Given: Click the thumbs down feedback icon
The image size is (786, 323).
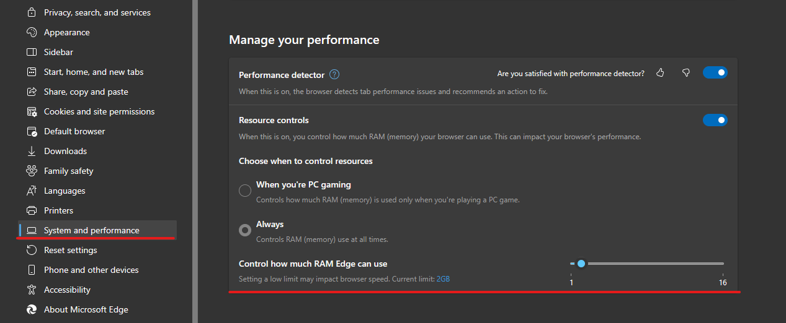Looking at the screenshot, I should 686,73.
